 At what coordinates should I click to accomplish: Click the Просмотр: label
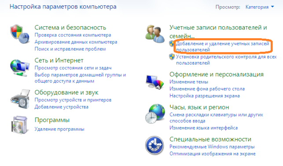click(228, 7)
